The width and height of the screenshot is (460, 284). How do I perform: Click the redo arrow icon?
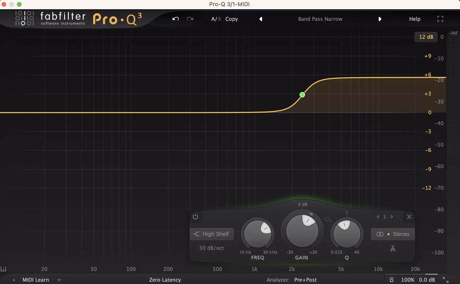tap(190, 19)
